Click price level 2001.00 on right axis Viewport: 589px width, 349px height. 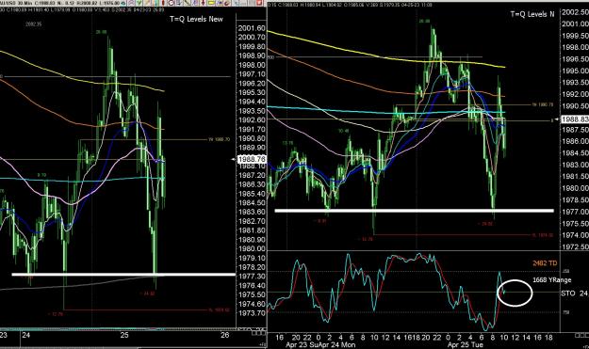click(575, 24)
